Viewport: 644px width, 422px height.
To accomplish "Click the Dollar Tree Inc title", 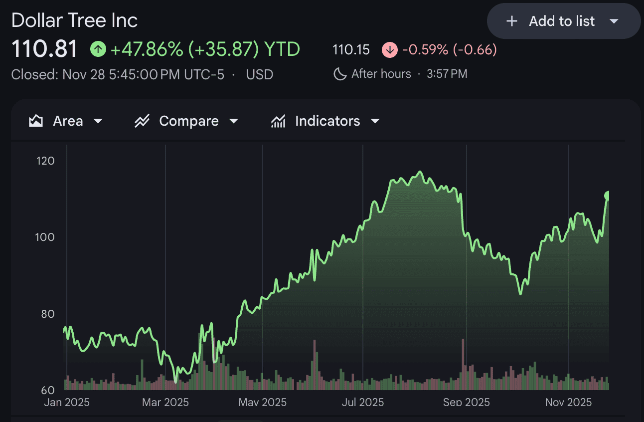I will pos(74,20).
